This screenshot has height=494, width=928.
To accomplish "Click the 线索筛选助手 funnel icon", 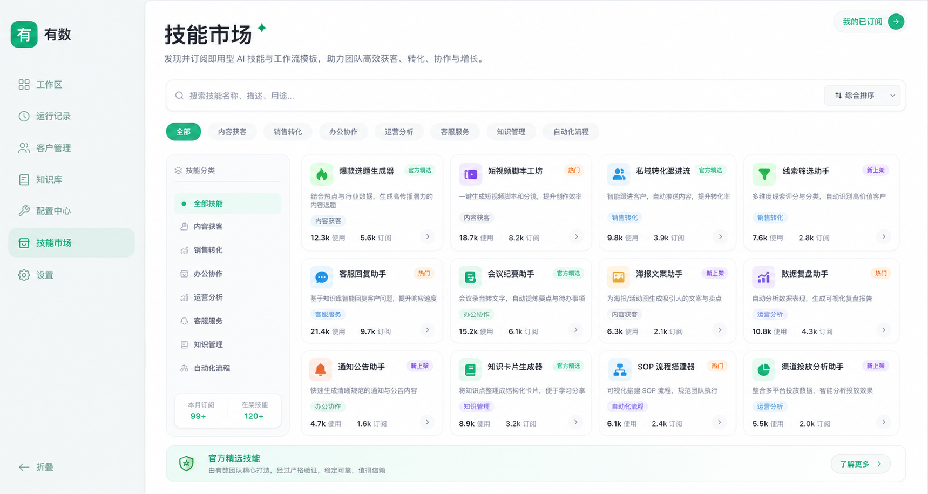I will point(764,174).
